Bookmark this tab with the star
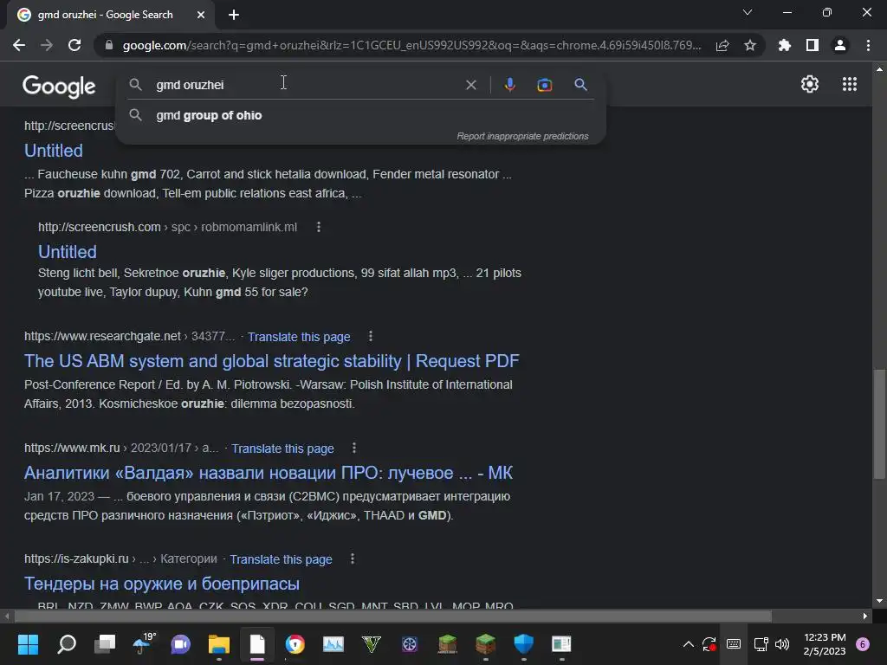 (750, 45)
